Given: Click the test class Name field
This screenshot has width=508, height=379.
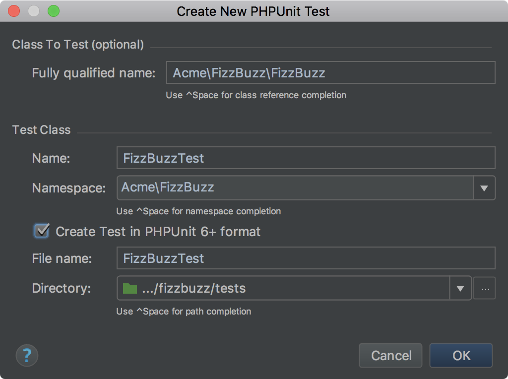Looking at the screenshot, I should pos(306,158).
